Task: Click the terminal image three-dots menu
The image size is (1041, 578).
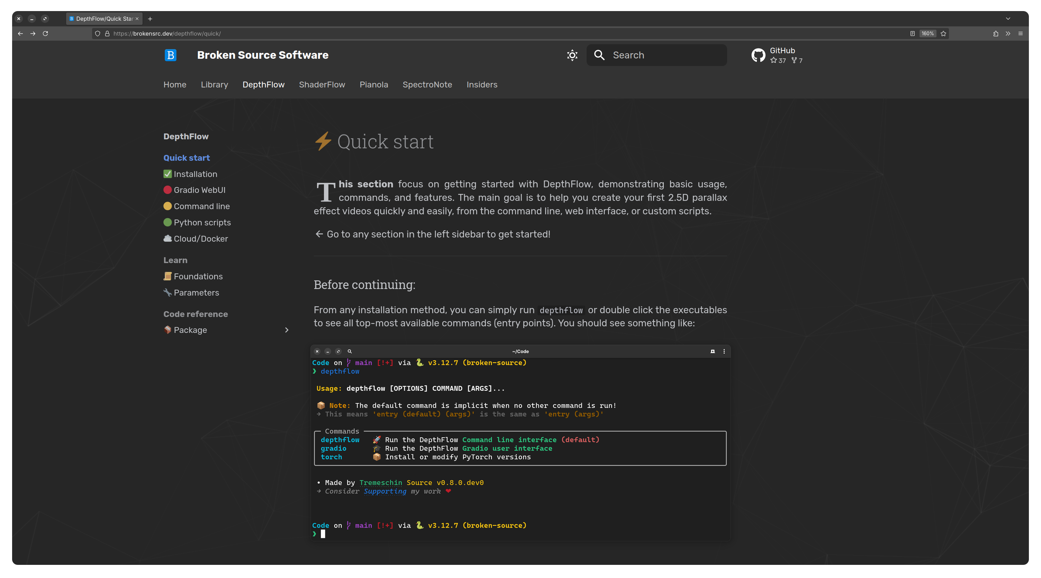Action: pos(724,351)
